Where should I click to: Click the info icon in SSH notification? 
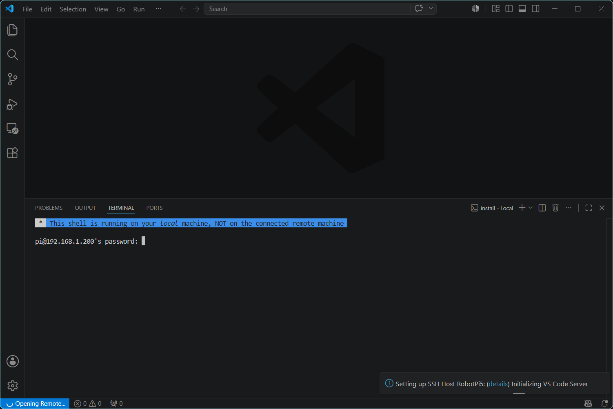(389, 383)
